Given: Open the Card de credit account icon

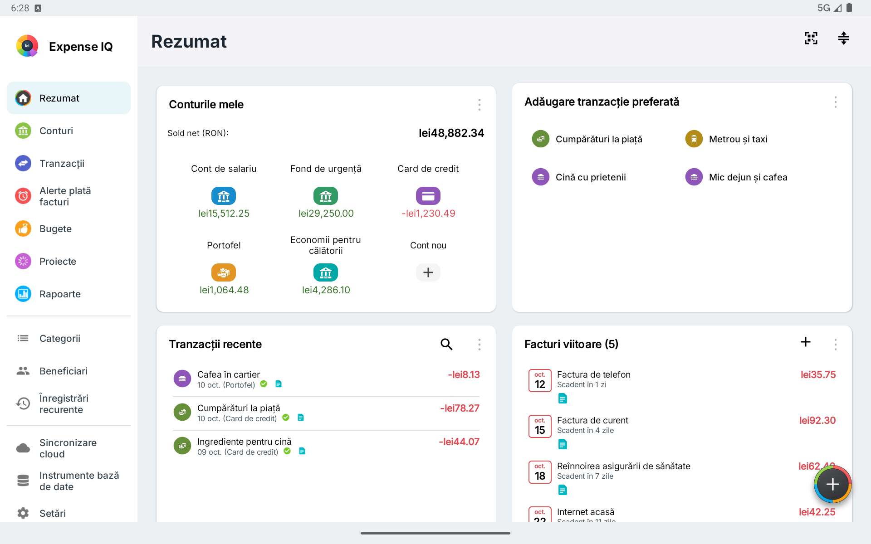Looking at the screenshot, I should (x=428, y=196).
